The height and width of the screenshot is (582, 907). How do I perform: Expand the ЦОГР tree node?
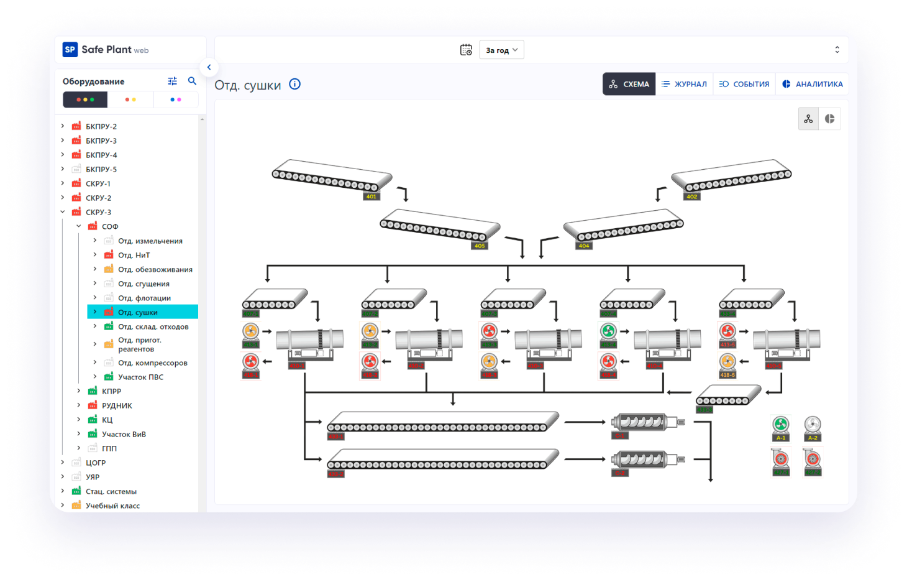63,462
